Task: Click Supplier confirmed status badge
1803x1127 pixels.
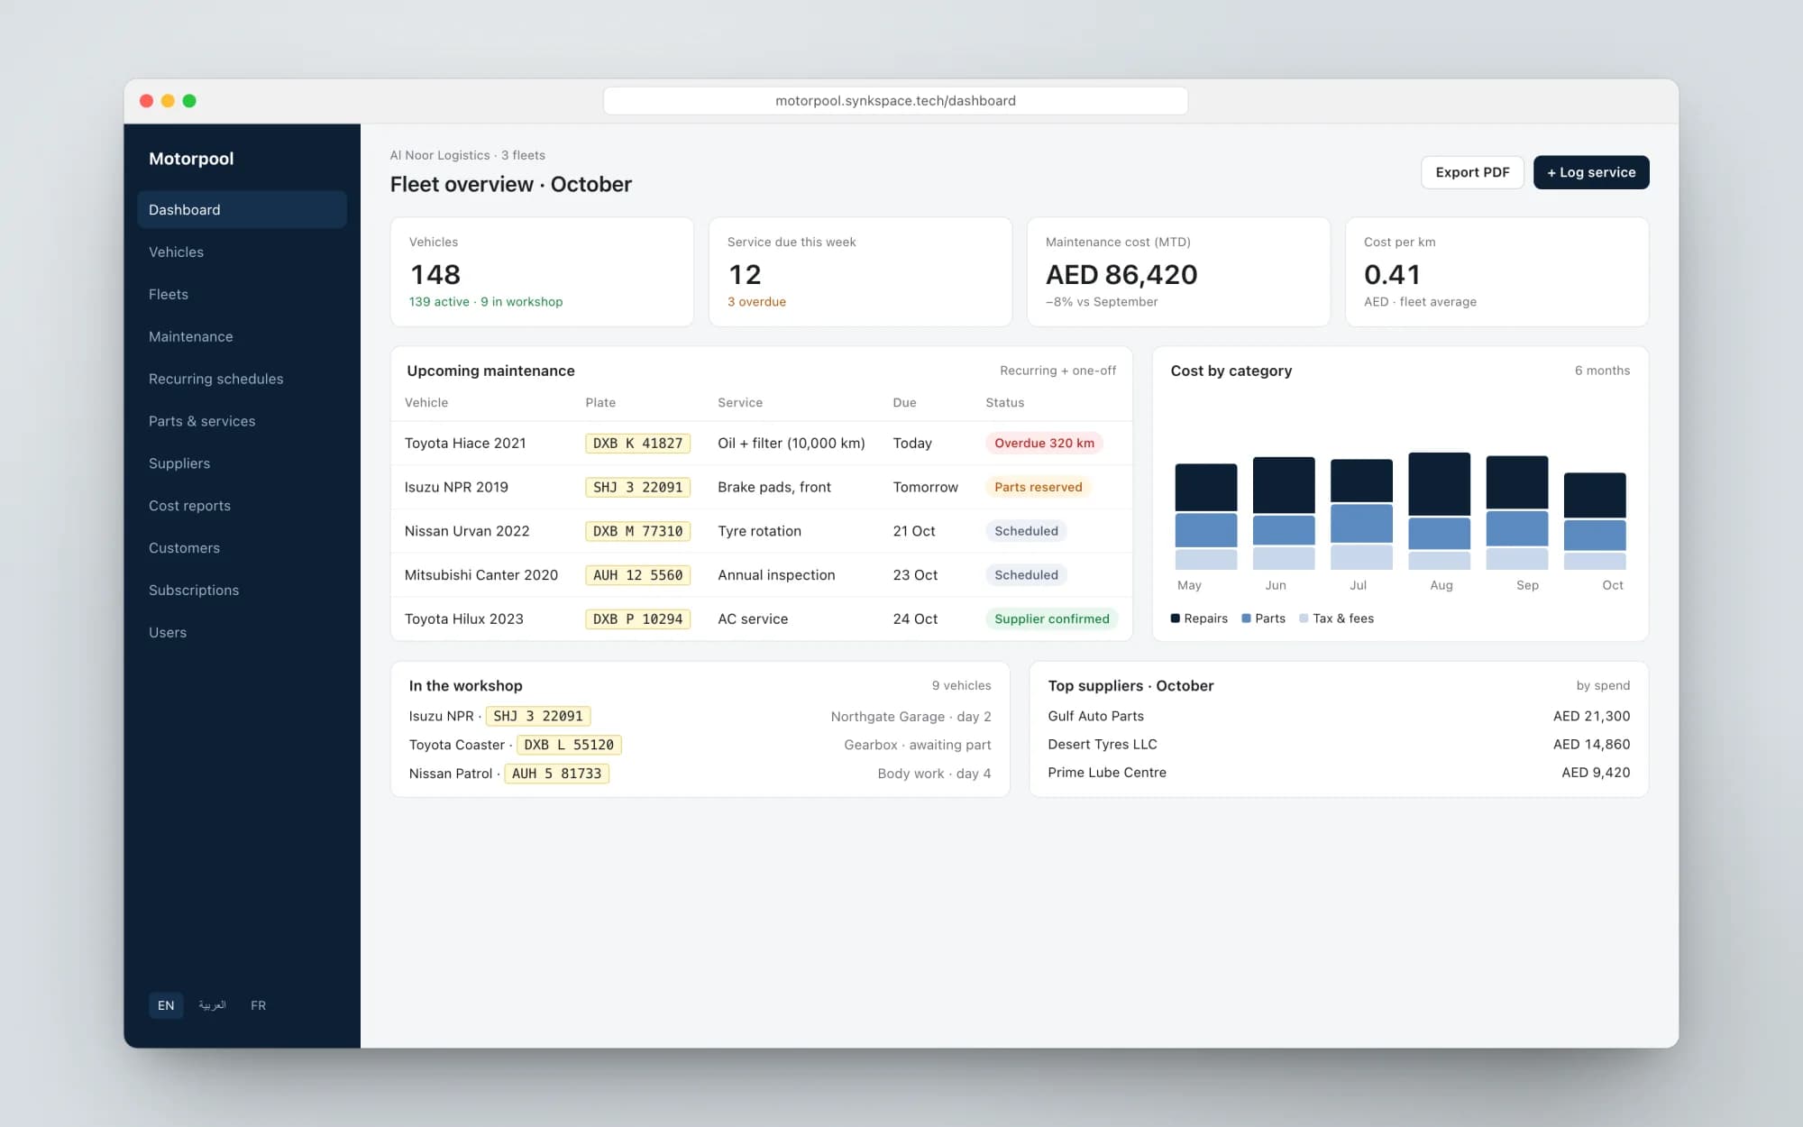Action: pos(1051,619)
